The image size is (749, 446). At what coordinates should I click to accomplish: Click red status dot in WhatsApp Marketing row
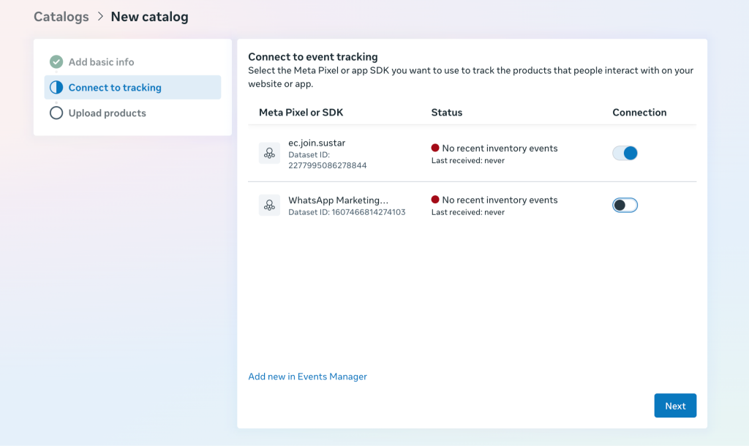point(435,200)
